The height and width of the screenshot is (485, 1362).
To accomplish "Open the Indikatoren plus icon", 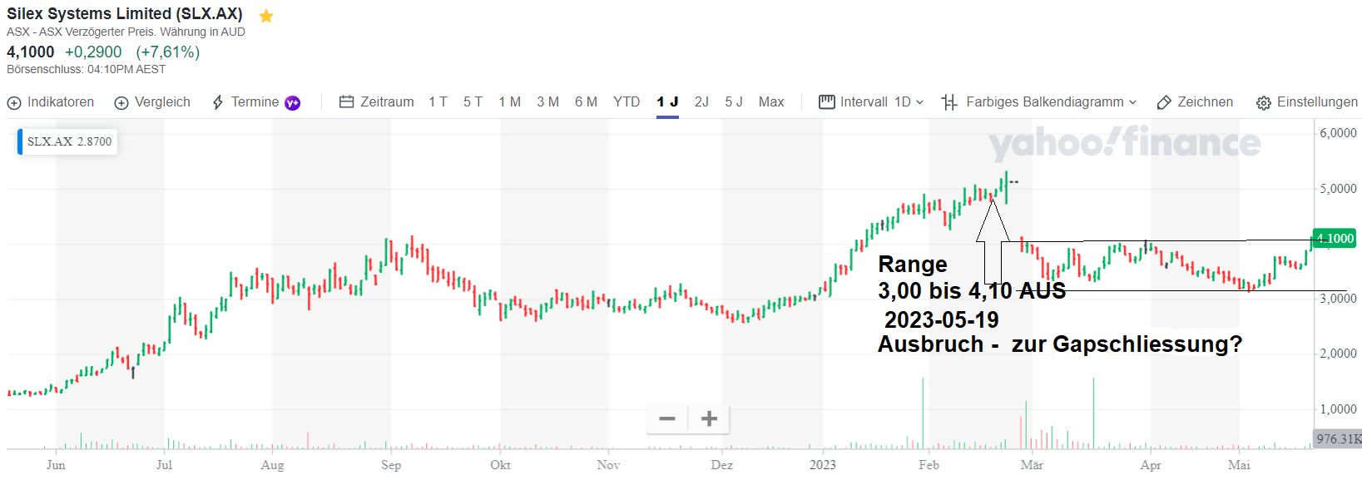I will tap(14, 103).
